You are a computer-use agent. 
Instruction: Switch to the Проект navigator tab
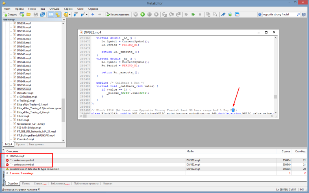pos(20,144)
